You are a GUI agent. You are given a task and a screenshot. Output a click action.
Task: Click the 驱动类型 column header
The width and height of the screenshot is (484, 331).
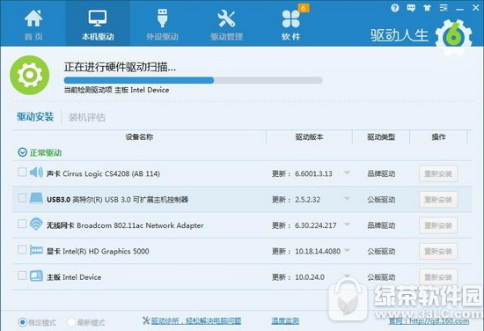(x=381, y=136)
